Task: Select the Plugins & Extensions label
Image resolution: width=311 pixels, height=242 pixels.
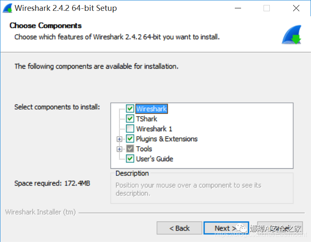Action: (x=167, y=139)
